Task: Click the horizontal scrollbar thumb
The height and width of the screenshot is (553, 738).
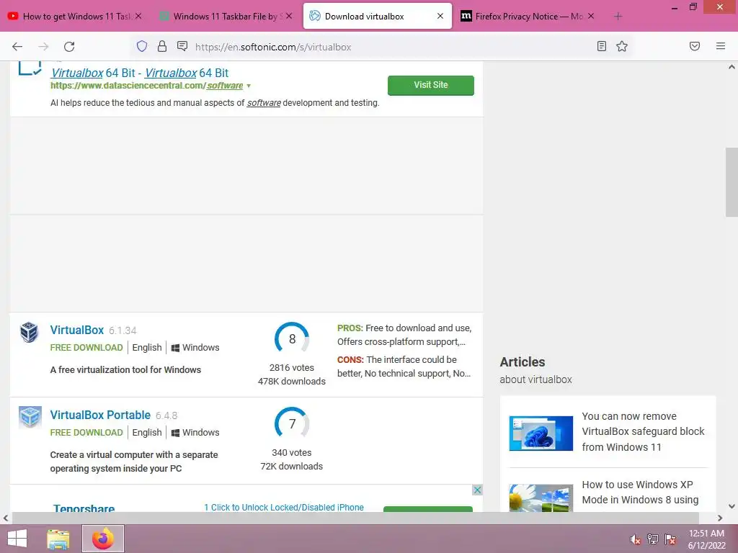Action: point(355,518)
